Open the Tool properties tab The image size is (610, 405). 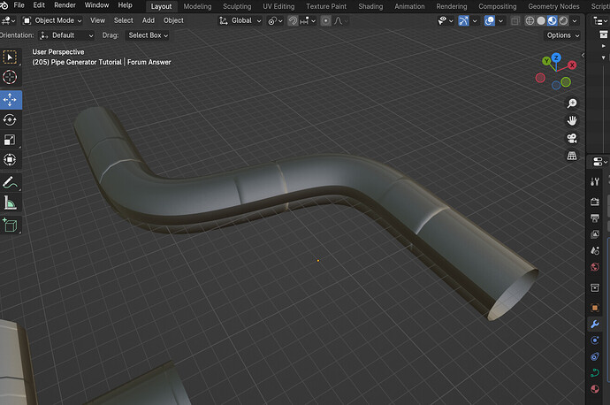point(595,181)
